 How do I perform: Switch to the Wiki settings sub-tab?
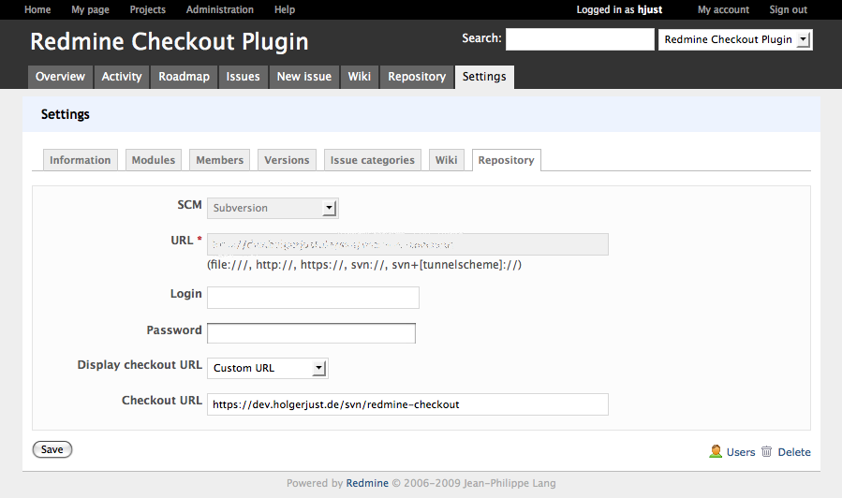(446, 160)
